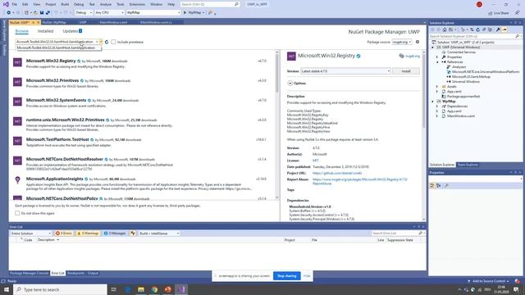Click the wrench Properties icon in Solution Explorer toolbar

(x=498, y=29)
